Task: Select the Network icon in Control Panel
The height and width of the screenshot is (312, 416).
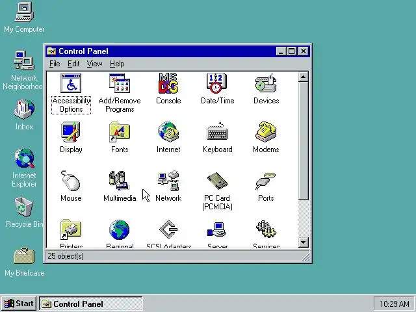Action: [168, 181]
